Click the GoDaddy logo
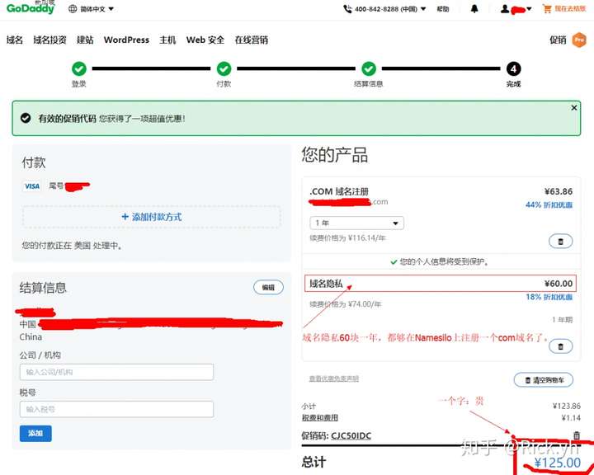This screenshot has width=594, height=475. click(x=31, y=8)
